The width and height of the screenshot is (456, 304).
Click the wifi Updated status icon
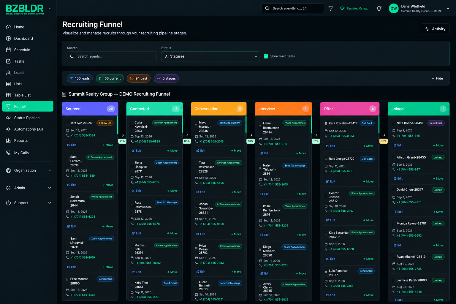(342, 8)
